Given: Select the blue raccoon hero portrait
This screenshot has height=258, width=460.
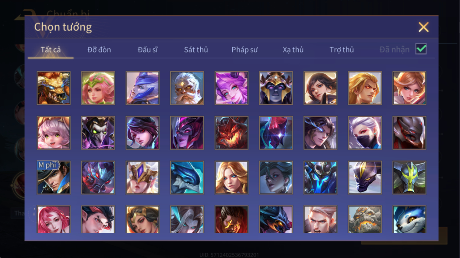Looking at the screenshot, I should [409, 219].
